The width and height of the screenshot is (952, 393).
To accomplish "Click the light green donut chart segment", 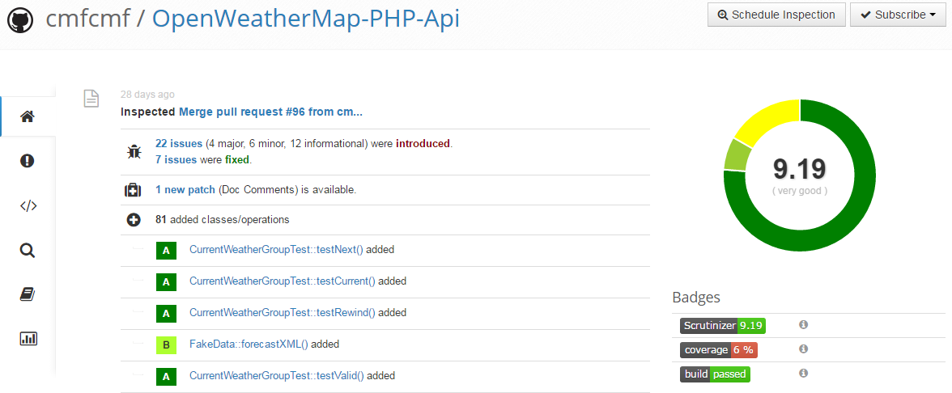I will (x=735, y=157).
